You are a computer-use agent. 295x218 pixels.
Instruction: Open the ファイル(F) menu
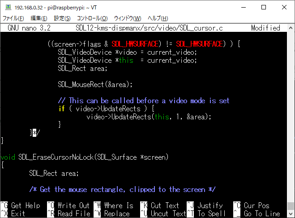[13, 18]
